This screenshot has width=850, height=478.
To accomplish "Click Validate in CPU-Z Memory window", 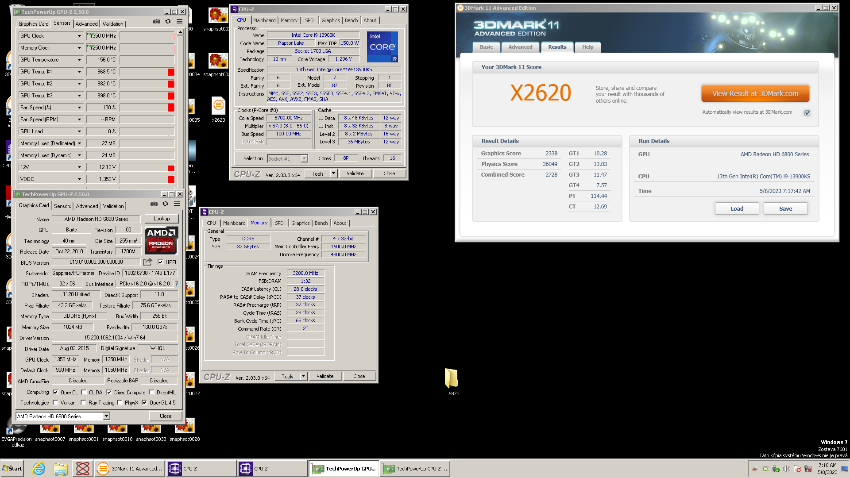I will [325, 376].
